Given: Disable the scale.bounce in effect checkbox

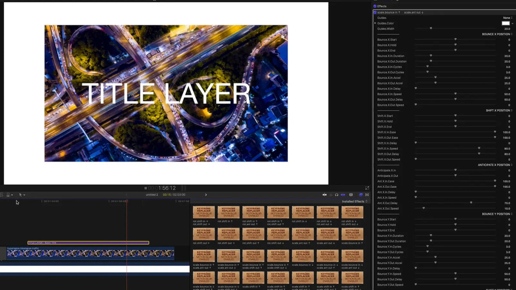Looking at the screenshot, I should tap(375, 12).
